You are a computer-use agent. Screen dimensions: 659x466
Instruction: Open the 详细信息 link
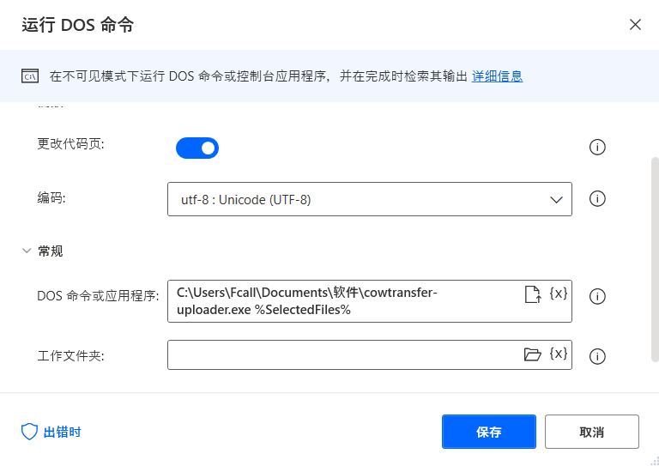(x=497, y=76)
